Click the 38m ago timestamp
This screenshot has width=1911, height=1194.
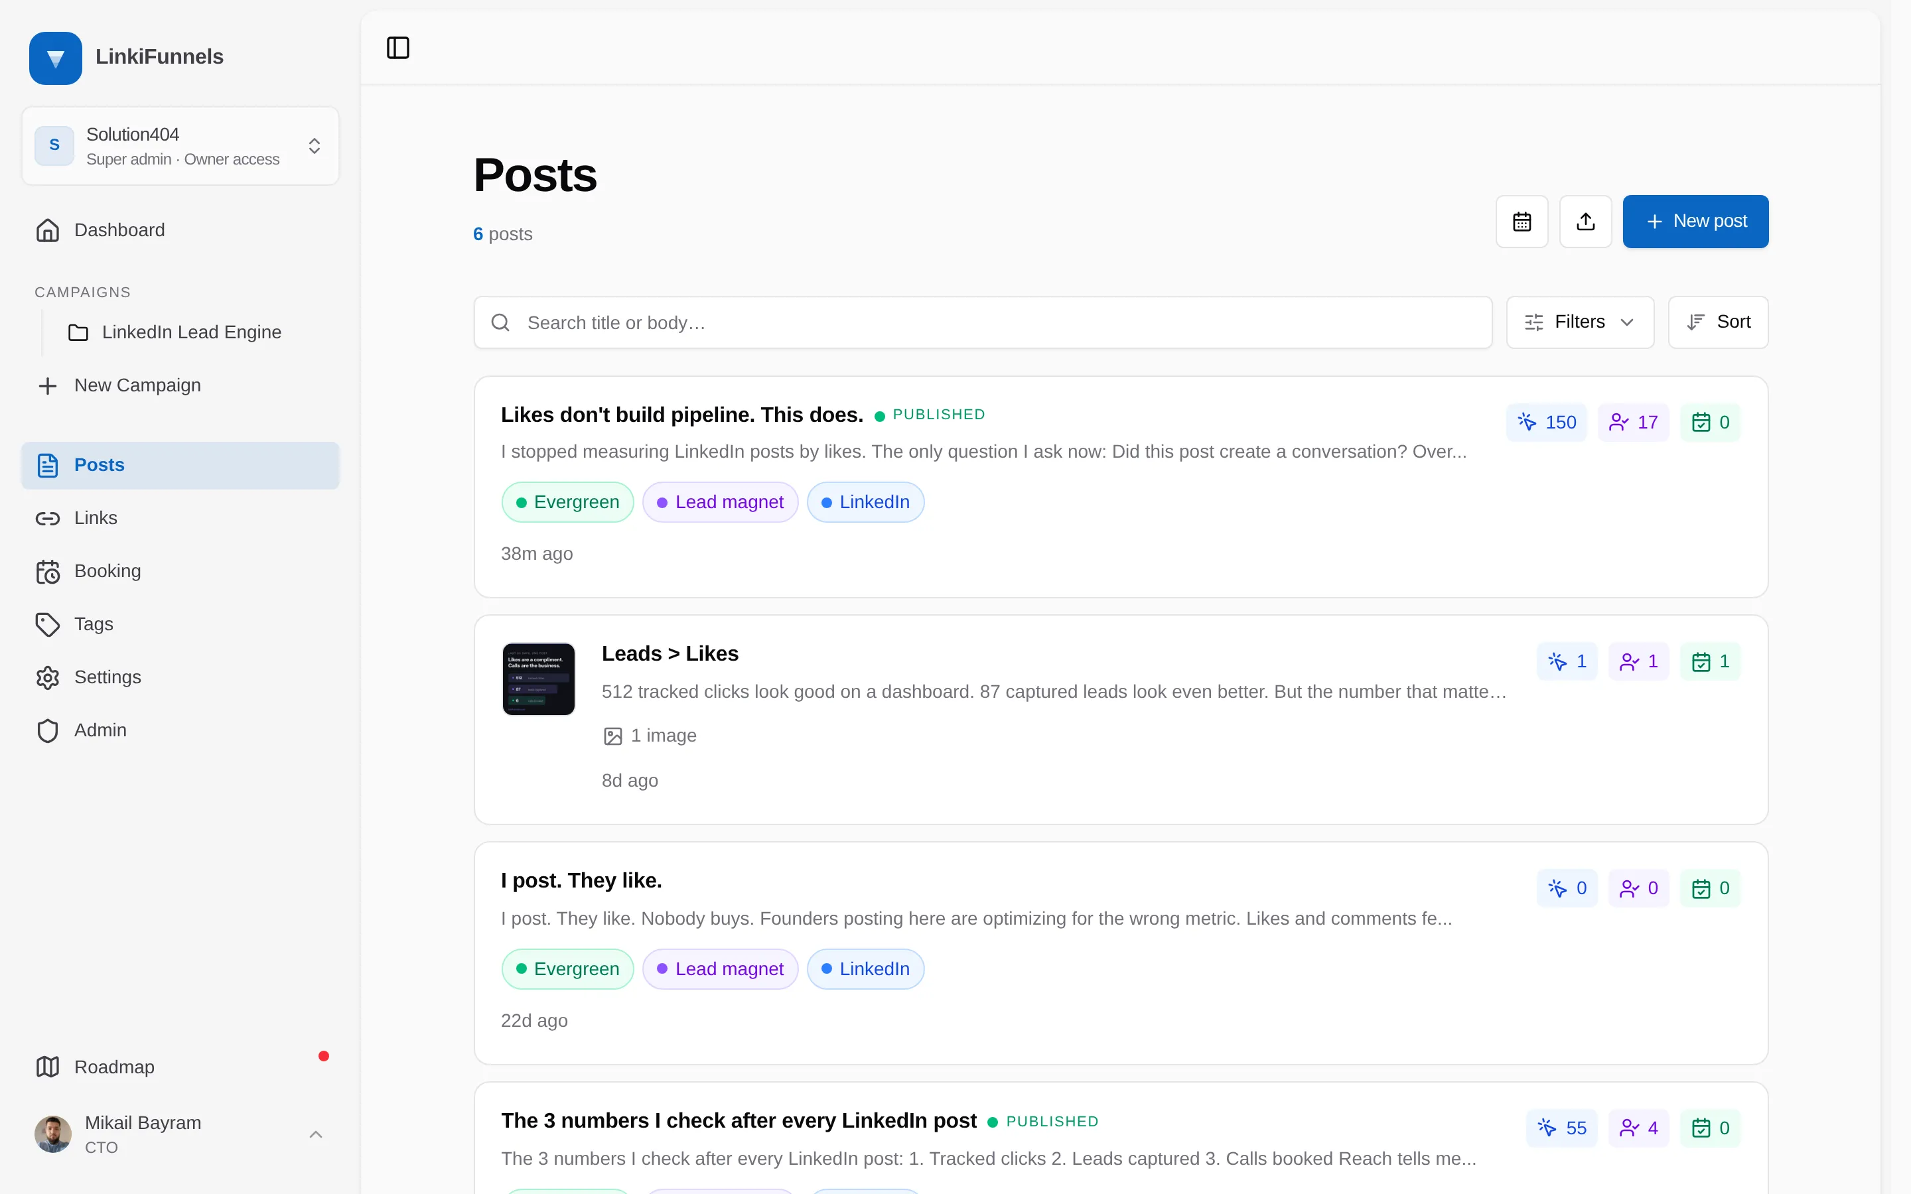[536, 555]
